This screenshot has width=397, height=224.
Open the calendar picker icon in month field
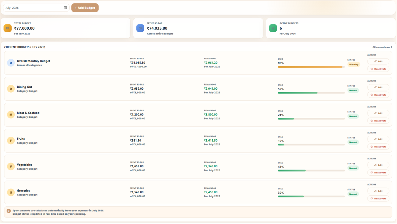click(x=65, y=8)
